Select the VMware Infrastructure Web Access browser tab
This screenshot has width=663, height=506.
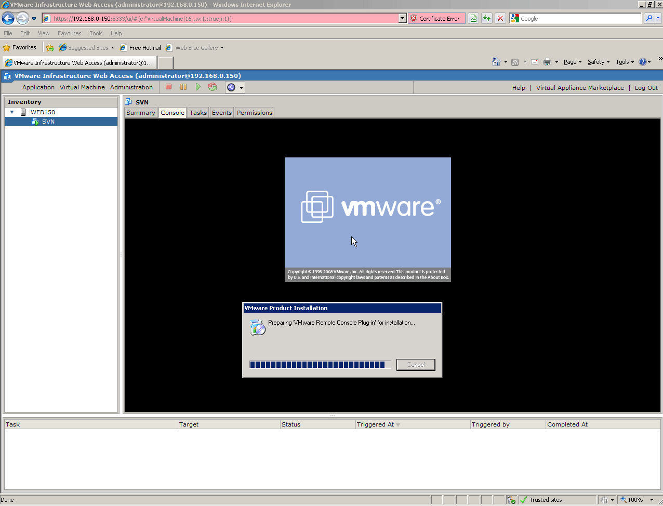[79, 63]
